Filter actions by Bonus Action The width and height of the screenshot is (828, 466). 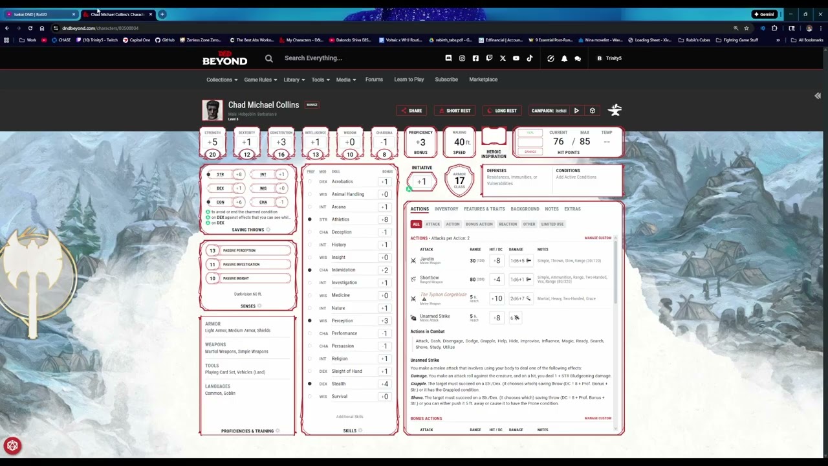479,224
